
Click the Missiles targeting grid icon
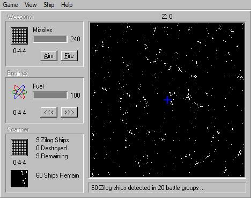tap(19, 36)
